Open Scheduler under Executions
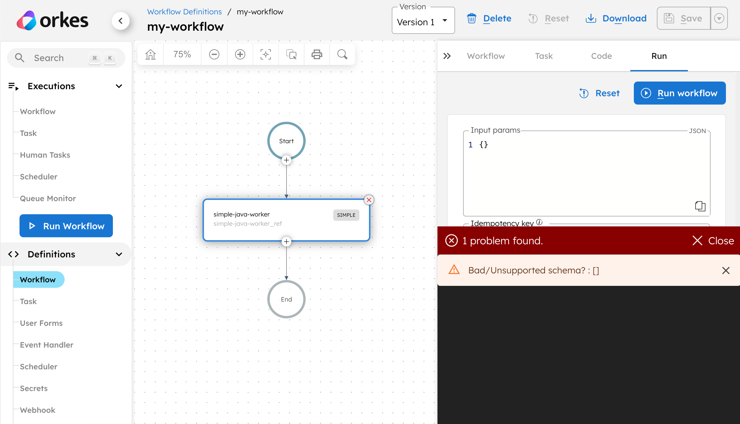Viewport: 740px width, 424px height. click(x=39, y=177)
